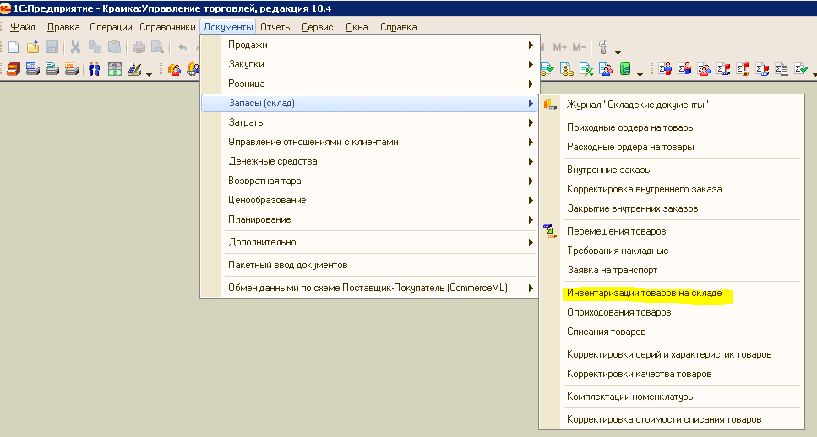Screen dimensions: 817x437
Task: Open the dropdown arrow next to the wrench
Action: click(618, 52)
